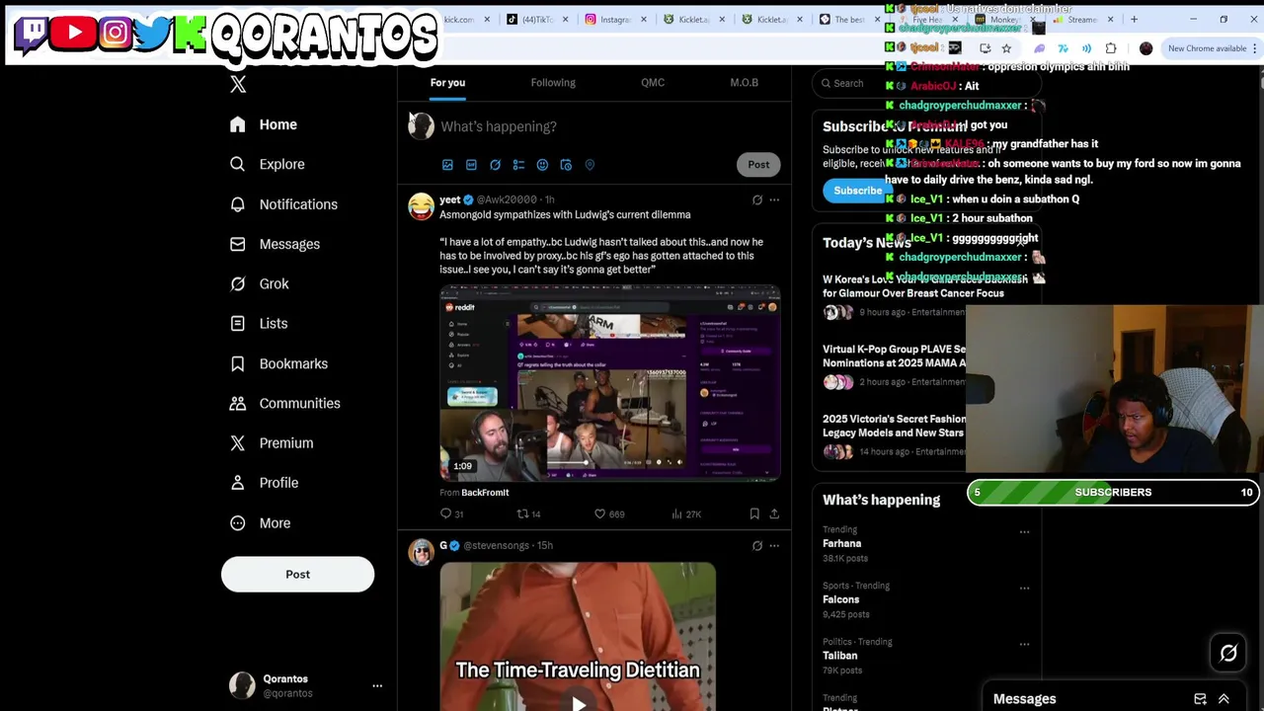The image size is (1264, 711).
Task: Add a poll with the composer poll icon
Action: pos(518,165)
